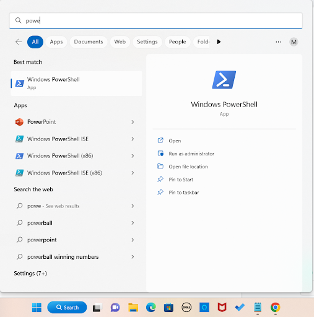314x317 pixels.
Task: Expand PowerPoint result chevron
Action: click(x=133, y=122)
